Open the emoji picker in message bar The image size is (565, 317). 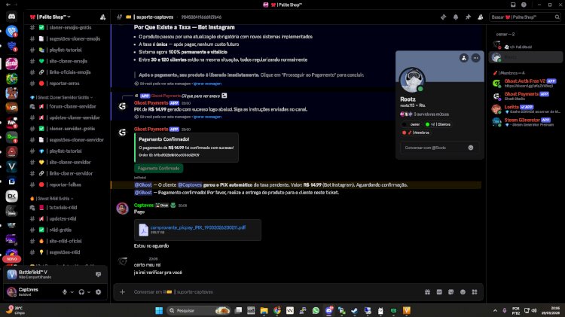point(463,292)
